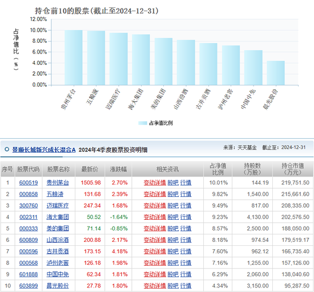
Task: Click the 涨跌幅 column header
Action: click(x=118, y=169)
